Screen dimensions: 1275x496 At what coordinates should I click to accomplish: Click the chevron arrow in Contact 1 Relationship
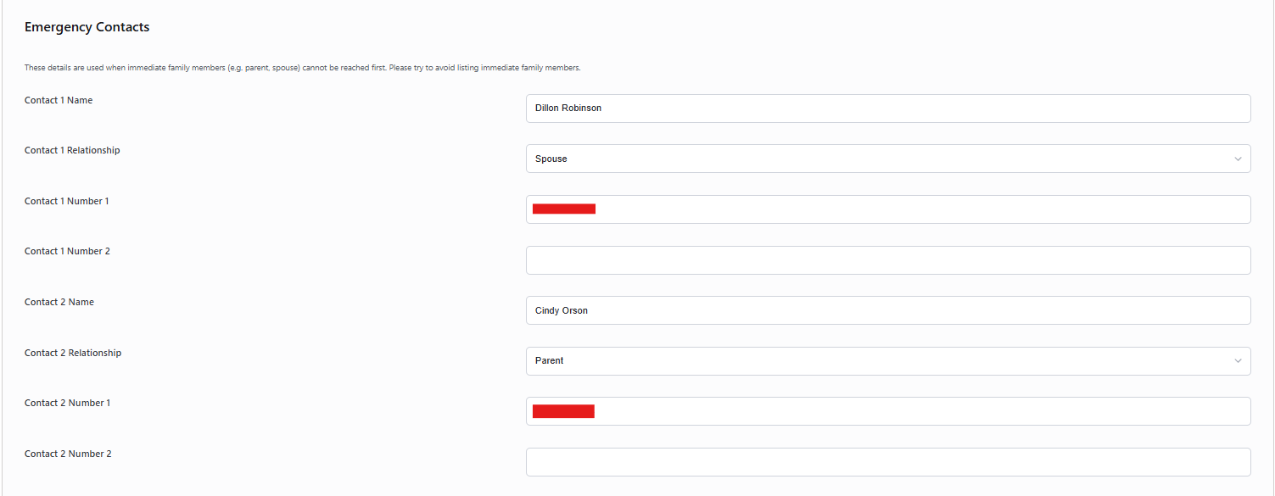coord(1238,159)
